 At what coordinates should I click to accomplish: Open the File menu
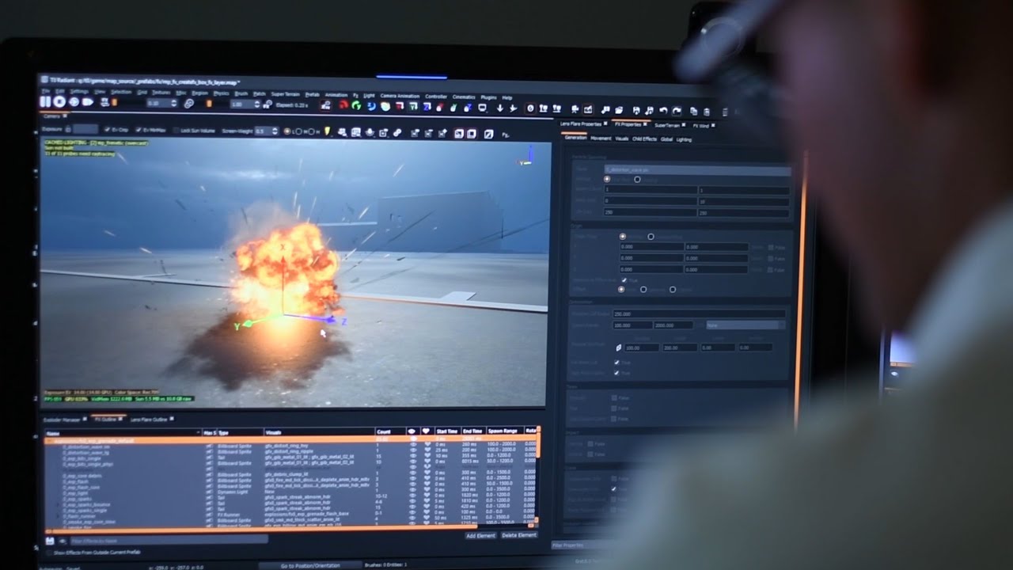pyautogui.click(x=46, y=91)
